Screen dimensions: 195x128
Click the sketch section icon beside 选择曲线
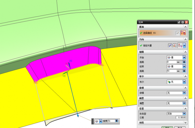(178, 33)
